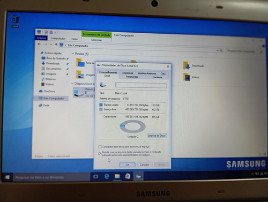The width and height of the screenshot is (268, 202).
Task: Click the Properties quick access toolbar icon
Action: pyautogui.click(x=46, y=32)
